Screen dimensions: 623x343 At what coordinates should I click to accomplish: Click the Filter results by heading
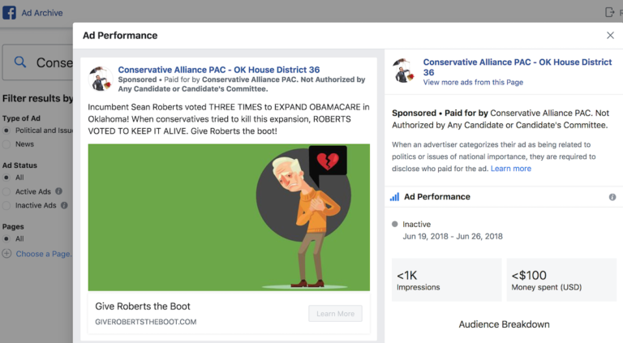(x=38, y=98)
